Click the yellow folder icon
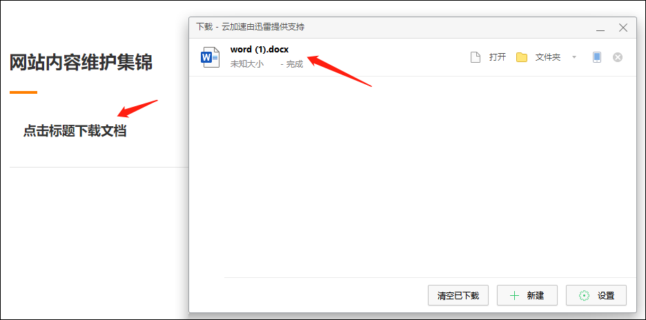Viewport: 646px width, 320px height. [x=522, y=57]
